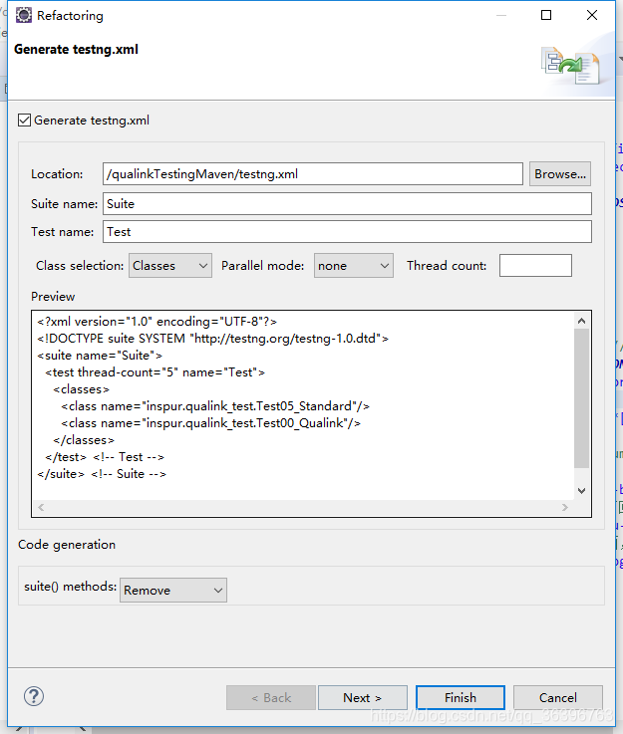The image size is (623, 734).
Task: Click the opening <classes> line in preview
Action: 81,389
